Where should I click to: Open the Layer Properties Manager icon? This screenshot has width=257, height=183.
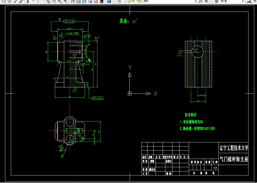(120, 1)
